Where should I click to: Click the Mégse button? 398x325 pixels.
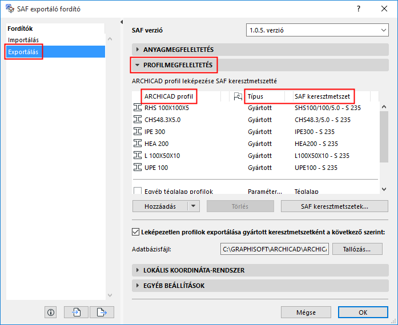coord(306,312)
